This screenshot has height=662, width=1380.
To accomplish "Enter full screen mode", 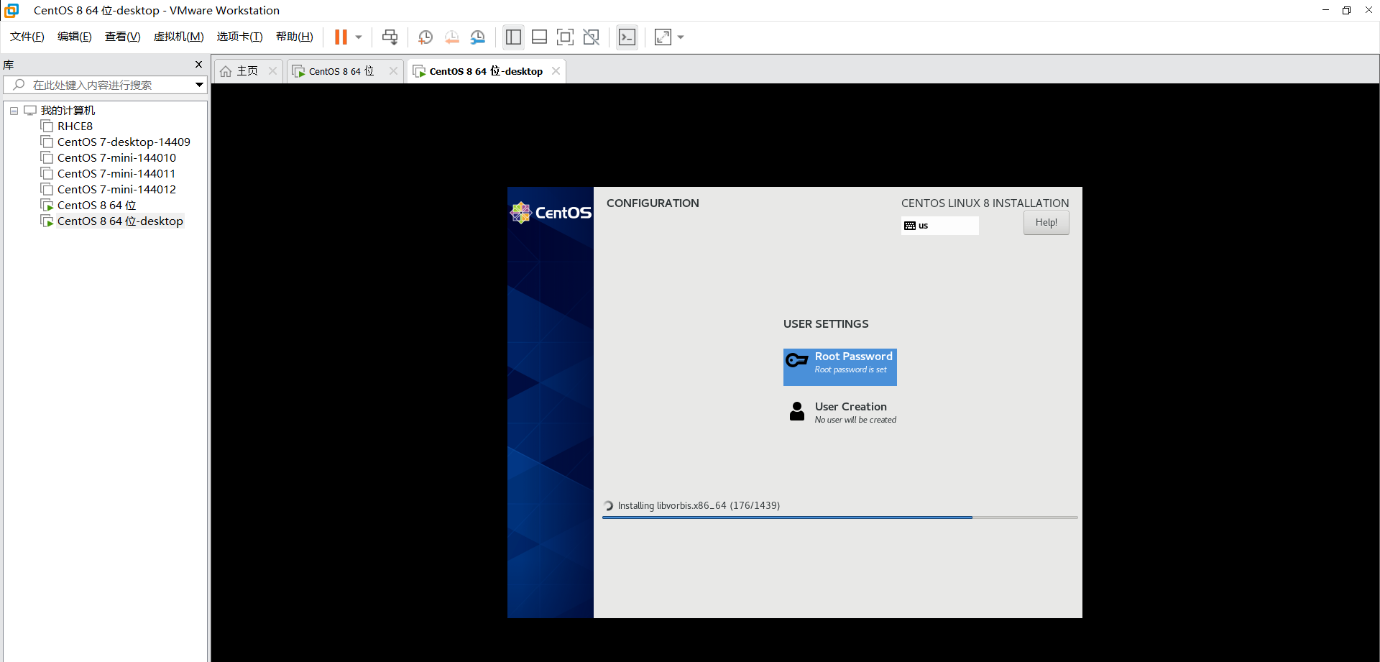I will [x=565, y=37].
